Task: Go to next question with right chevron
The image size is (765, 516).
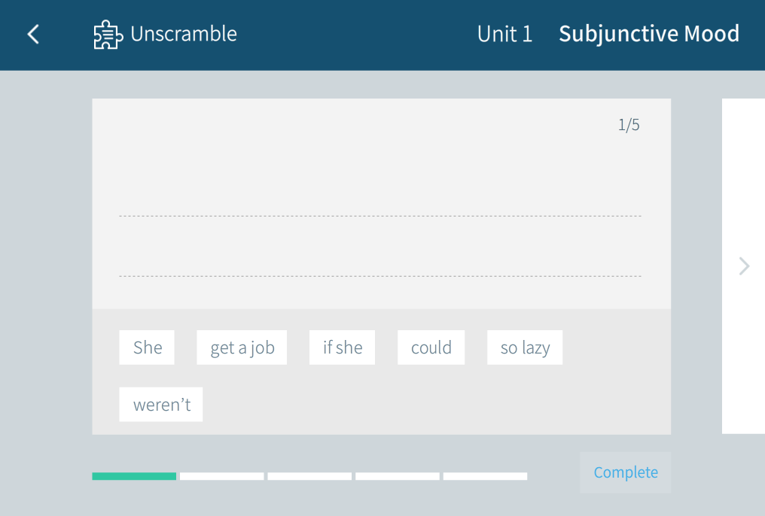Action: point(744,266)
